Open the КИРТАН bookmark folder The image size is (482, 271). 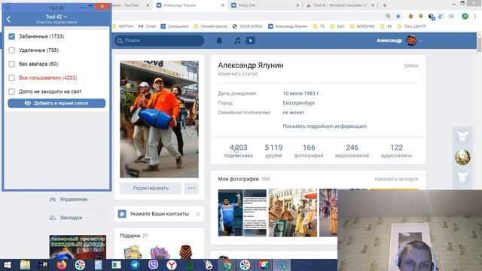pyautogui.click(x=124, y=26)
